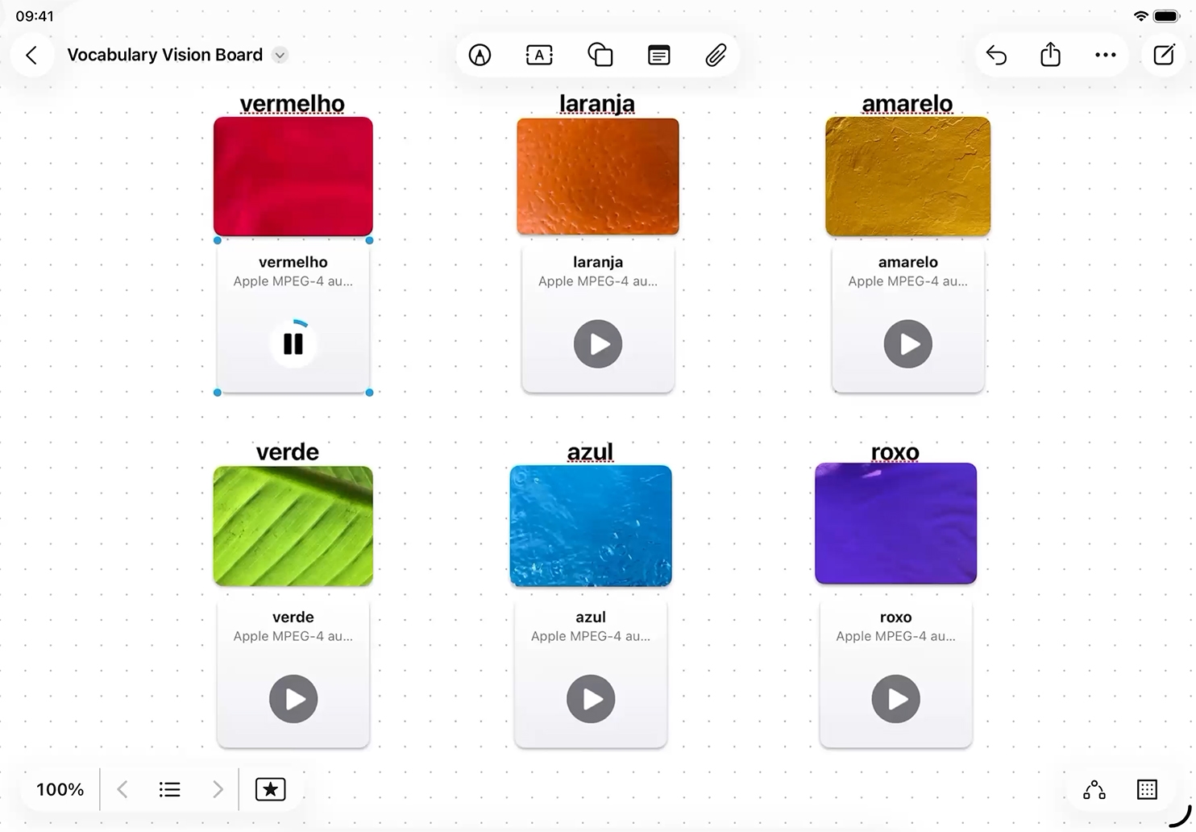Open the more options ellipsis menu
The height and width of the screenshot is (832, 1196).
tap(1105, 55)
